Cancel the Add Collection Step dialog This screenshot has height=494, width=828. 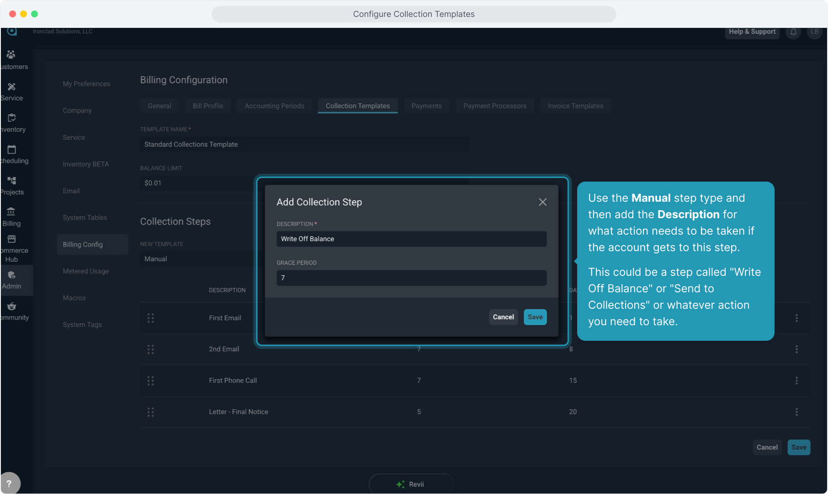[503, 317]
